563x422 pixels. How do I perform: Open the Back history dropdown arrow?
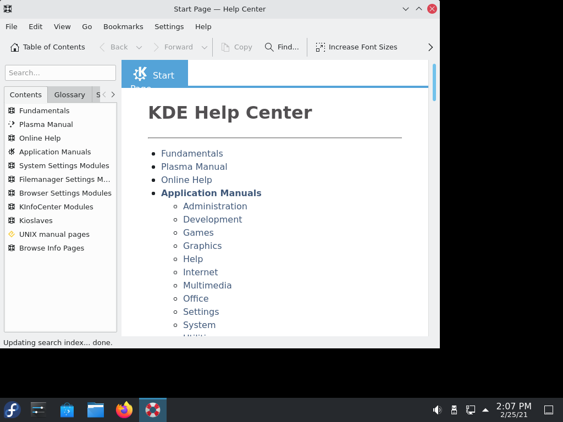[x=139, y=47]
